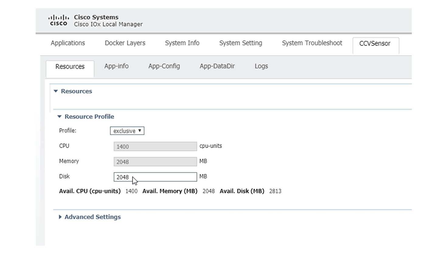Click the CPU units input field
The image size is (448, 254).
(155, 146)
